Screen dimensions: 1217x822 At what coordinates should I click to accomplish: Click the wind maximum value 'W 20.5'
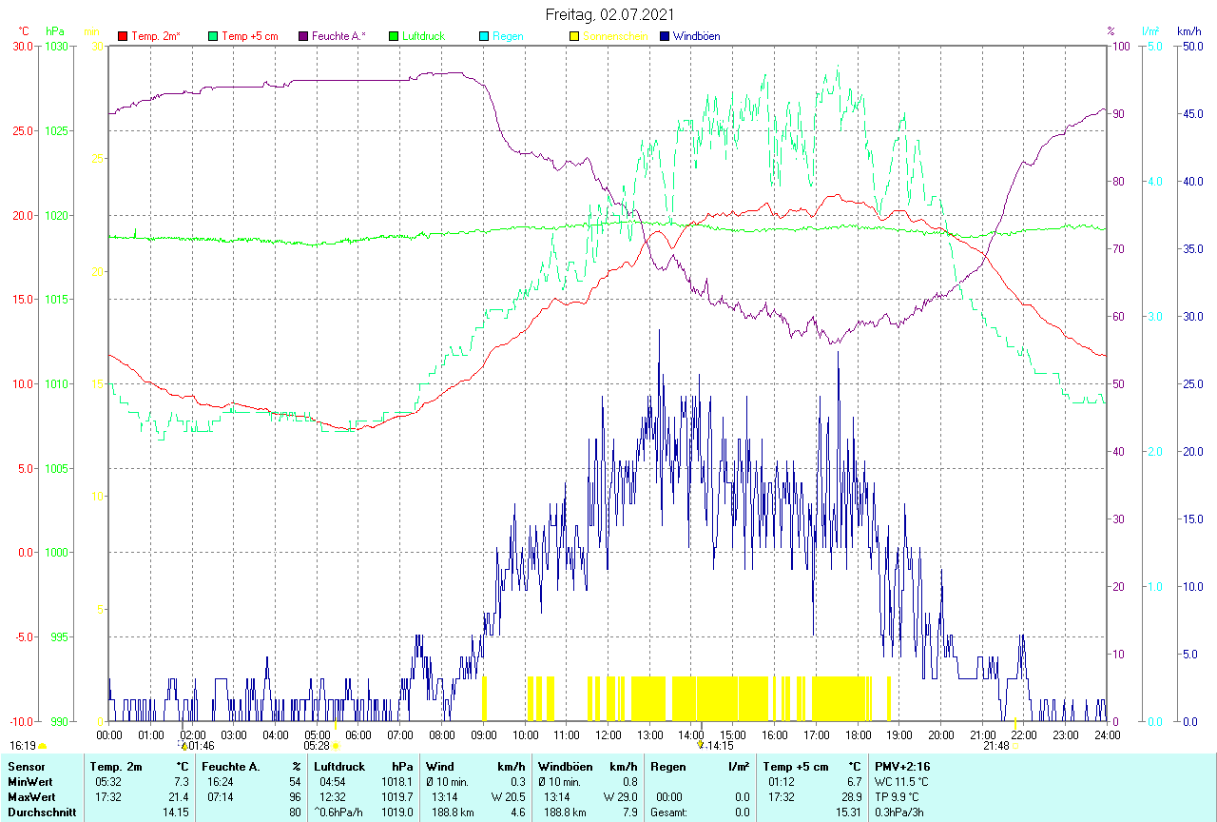(508, 796)
